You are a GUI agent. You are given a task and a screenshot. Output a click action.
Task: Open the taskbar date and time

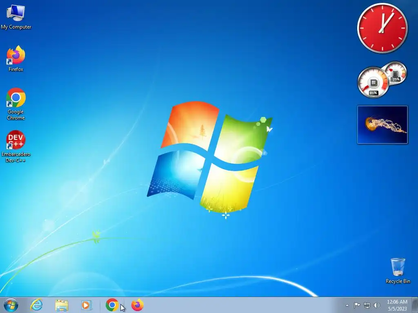[x=397, y=305]
